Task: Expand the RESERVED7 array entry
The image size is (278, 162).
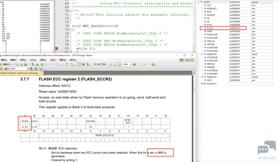Action: (x=202, y=77)
